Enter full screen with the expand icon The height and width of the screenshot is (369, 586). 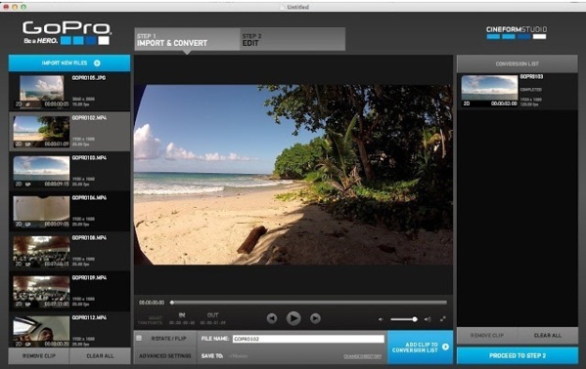pyautogui.click(x=443, y=319)
